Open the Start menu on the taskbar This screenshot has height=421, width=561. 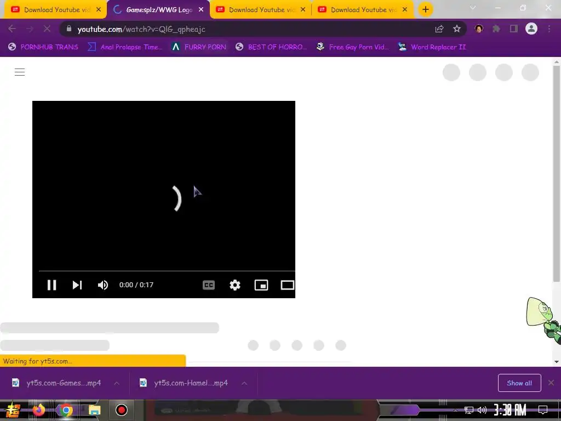(x=13, y=410)
